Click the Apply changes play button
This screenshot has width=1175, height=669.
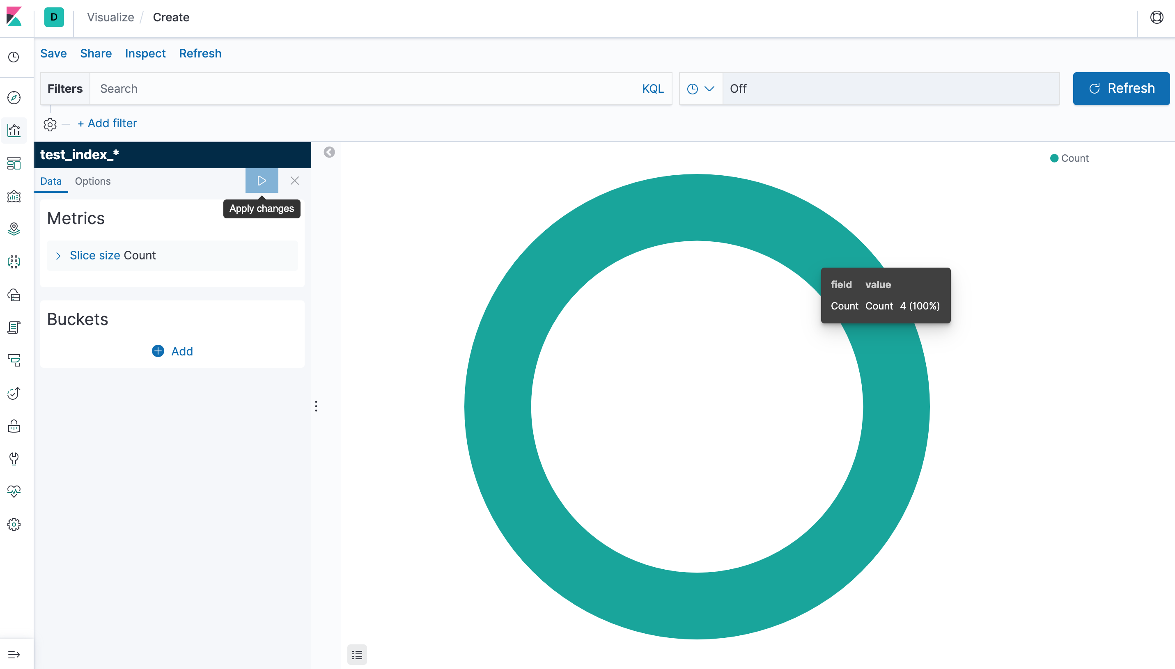tap(262, 181)
